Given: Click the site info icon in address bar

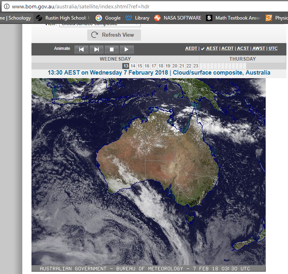Looking at the screenshot, I should click(7, 7).
